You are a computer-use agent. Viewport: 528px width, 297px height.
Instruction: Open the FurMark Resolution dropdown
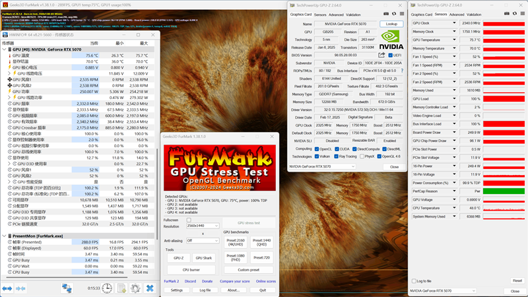coord(203,226)
